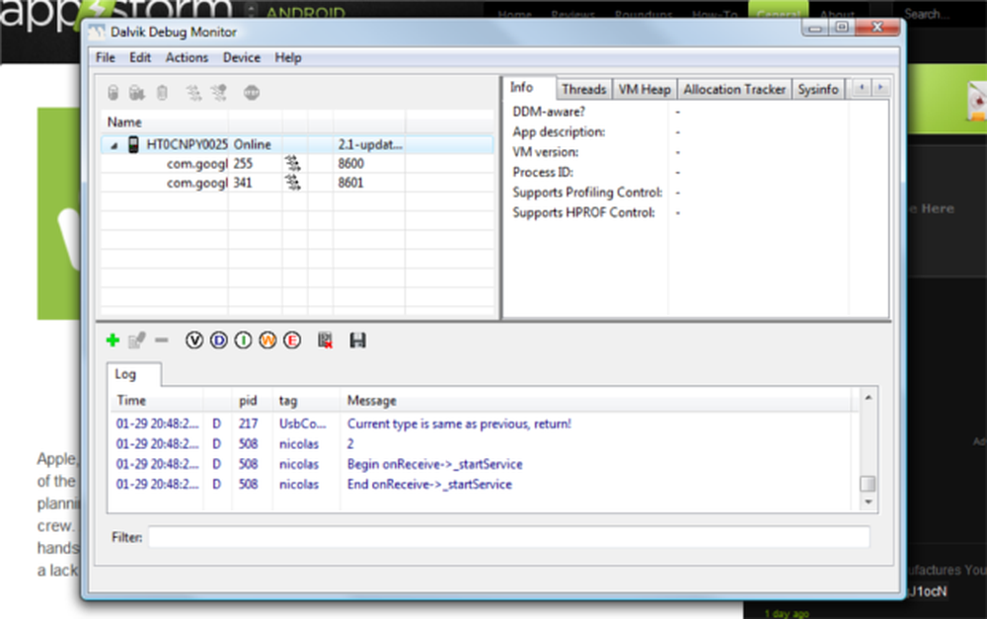The width and height of the screenshot is (987, 619).
Task: Open the Actions menu
Action: (187, 57)
